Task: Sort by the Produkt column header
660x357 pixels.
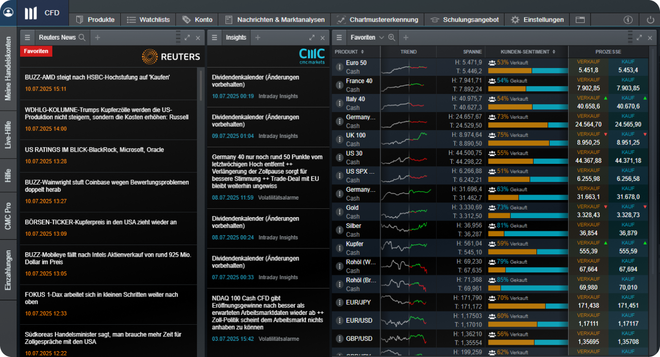Action: (349, 52)
